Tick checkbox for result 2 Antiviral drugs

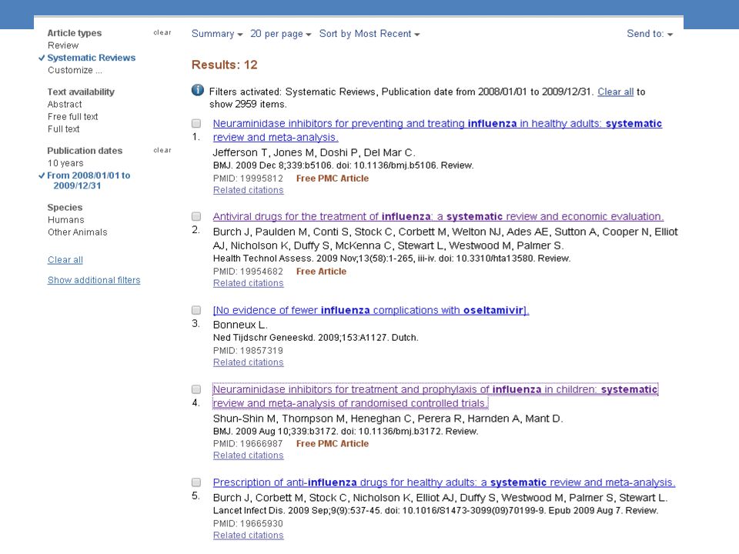196,217
